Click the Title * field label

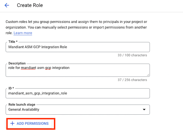13,41
